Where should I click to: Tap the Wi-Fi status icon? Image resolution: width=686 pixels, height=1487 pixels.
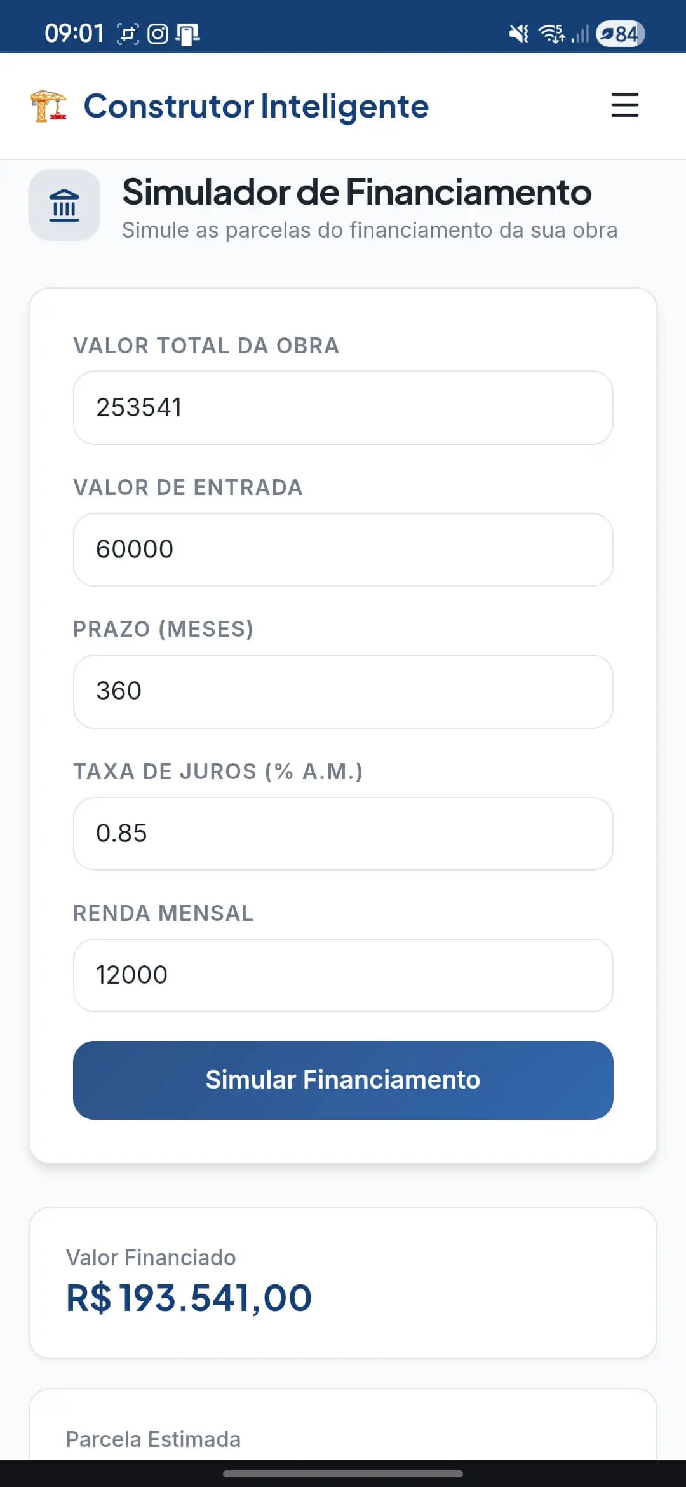point(551,34)
